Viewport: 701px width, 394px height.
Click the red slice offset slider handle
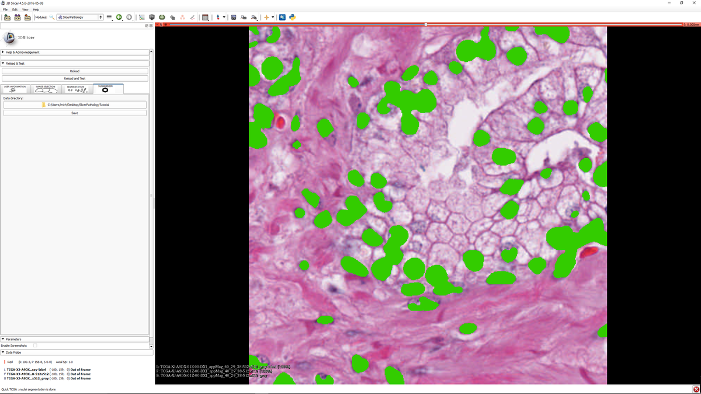pos(425,25)
